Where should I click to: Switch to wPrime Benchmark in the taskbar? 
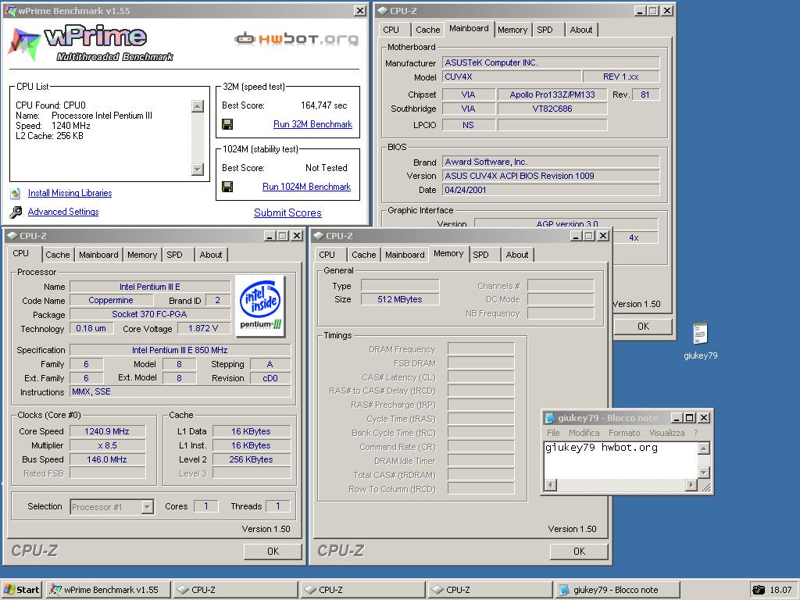coord(106,590)
